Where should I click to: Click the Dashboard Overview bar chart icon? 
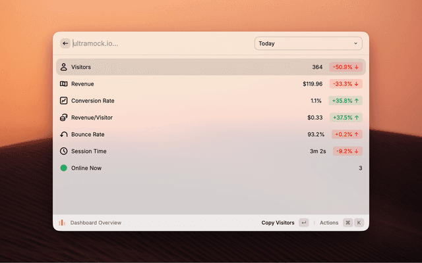tap(62, 223)
